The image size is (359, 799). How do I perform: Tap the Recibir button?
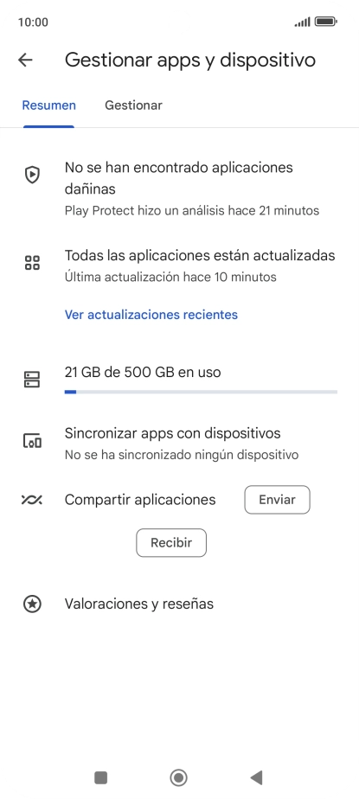171,543
